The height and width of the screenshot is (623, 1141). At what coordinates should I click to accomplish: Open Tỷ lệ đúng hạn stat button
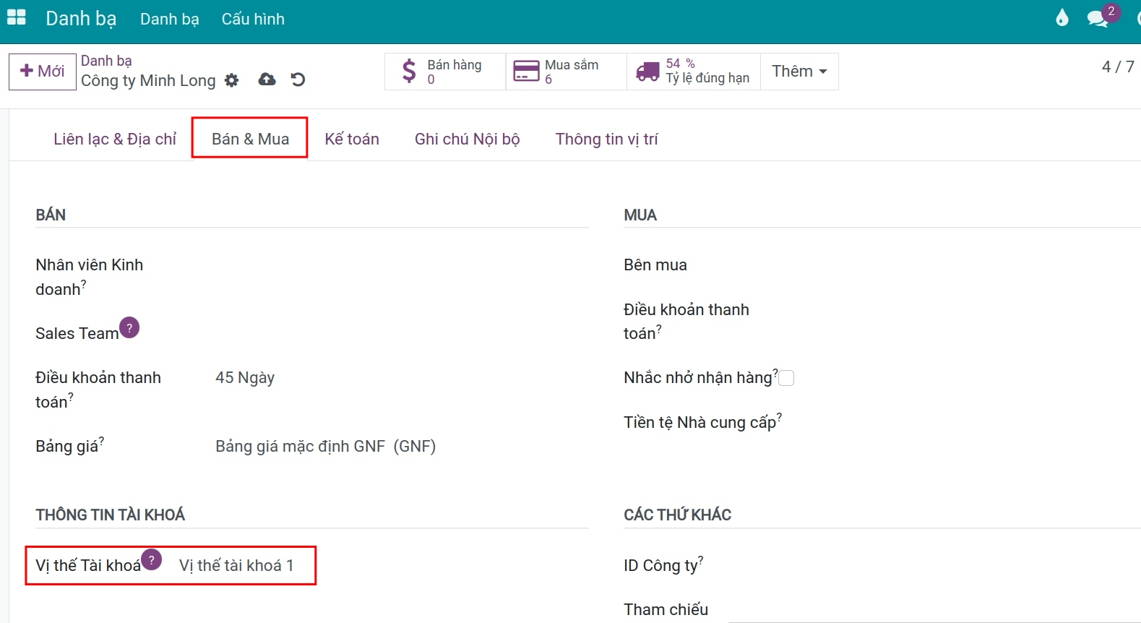coord(694,72)
